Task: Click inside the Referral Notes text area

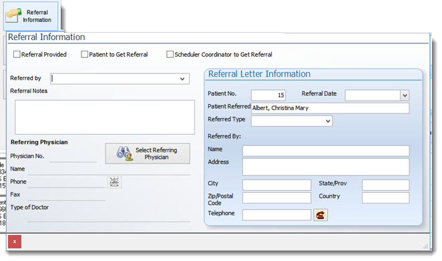Action: pyautogui.click(x=105, y=117)
